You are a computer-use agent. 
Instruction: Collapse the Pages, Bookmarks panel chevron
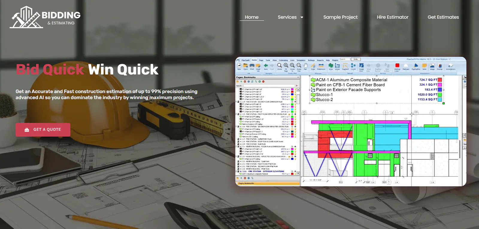[298, 77]
